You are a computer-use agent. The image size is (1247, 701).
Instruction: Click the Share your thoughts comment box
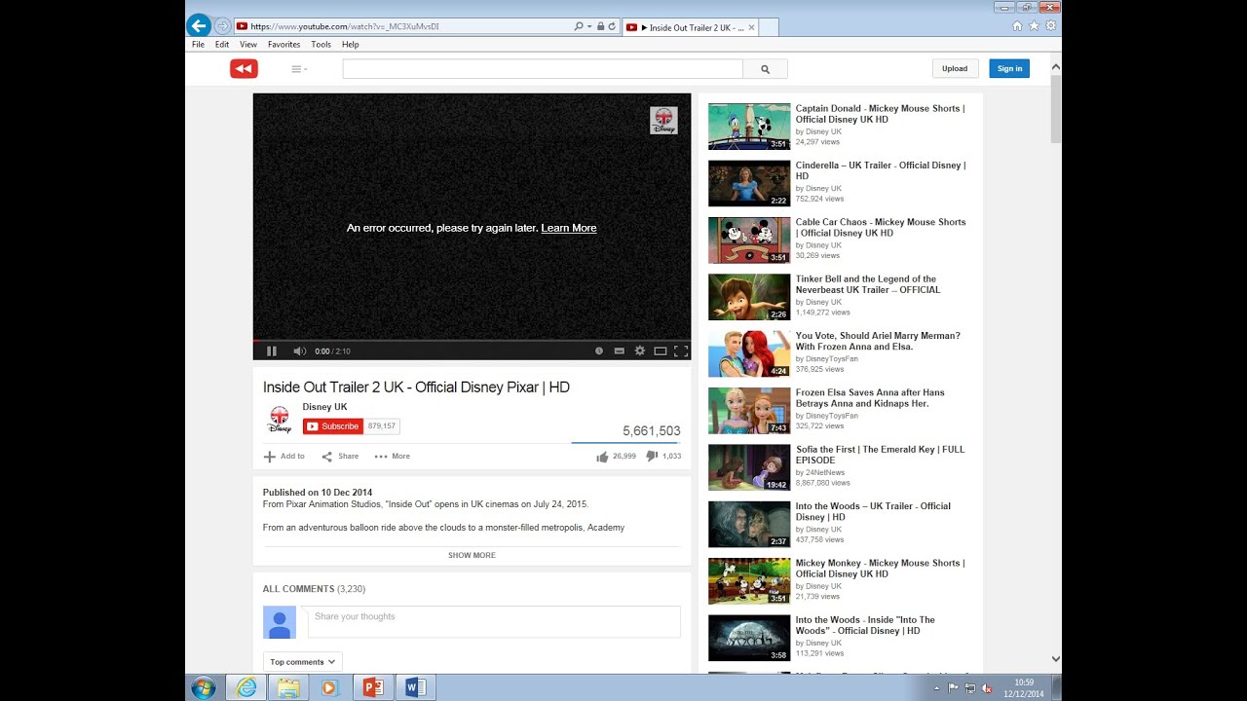coord(493,622)
